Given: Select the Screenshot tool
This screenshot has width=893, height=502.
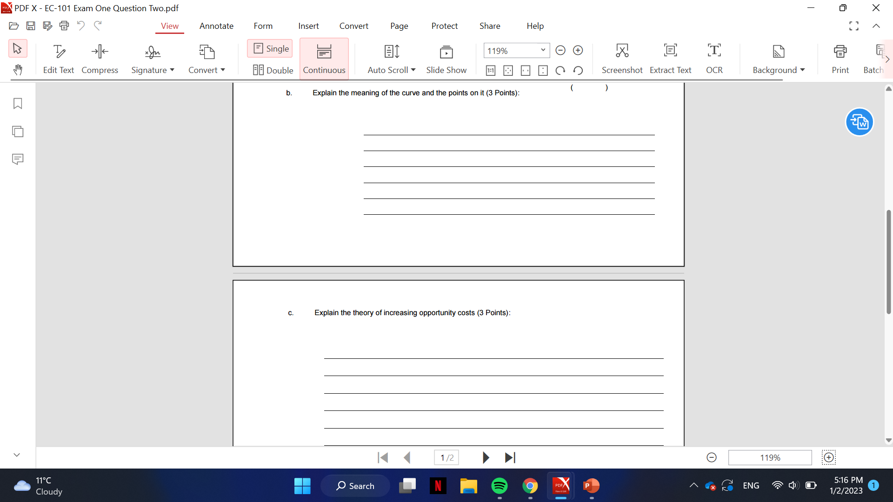Looking at the screenshot, I should tap(622, 58).
